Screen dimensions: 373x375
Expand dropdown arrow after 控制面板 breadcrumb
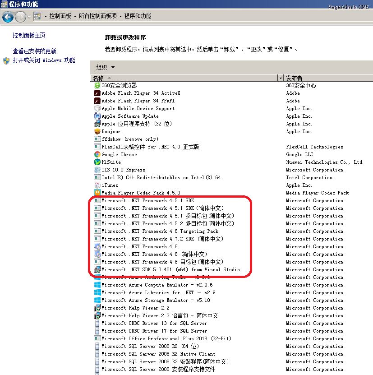[x=75, y=17]
